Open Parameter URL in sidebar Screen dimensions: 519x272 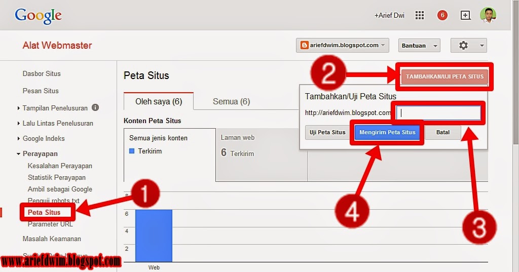50,224
